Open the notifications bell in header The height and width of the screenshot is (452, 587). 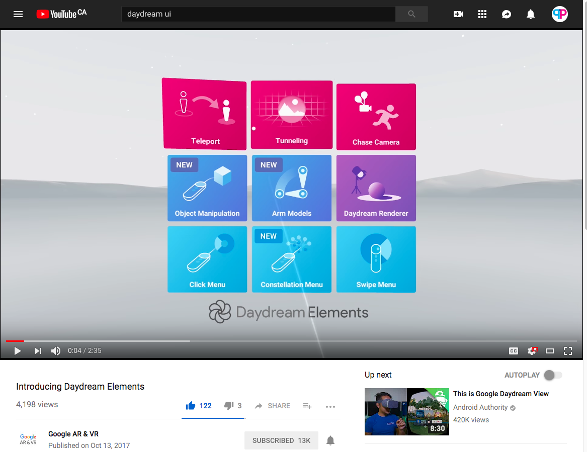(531, 14)
